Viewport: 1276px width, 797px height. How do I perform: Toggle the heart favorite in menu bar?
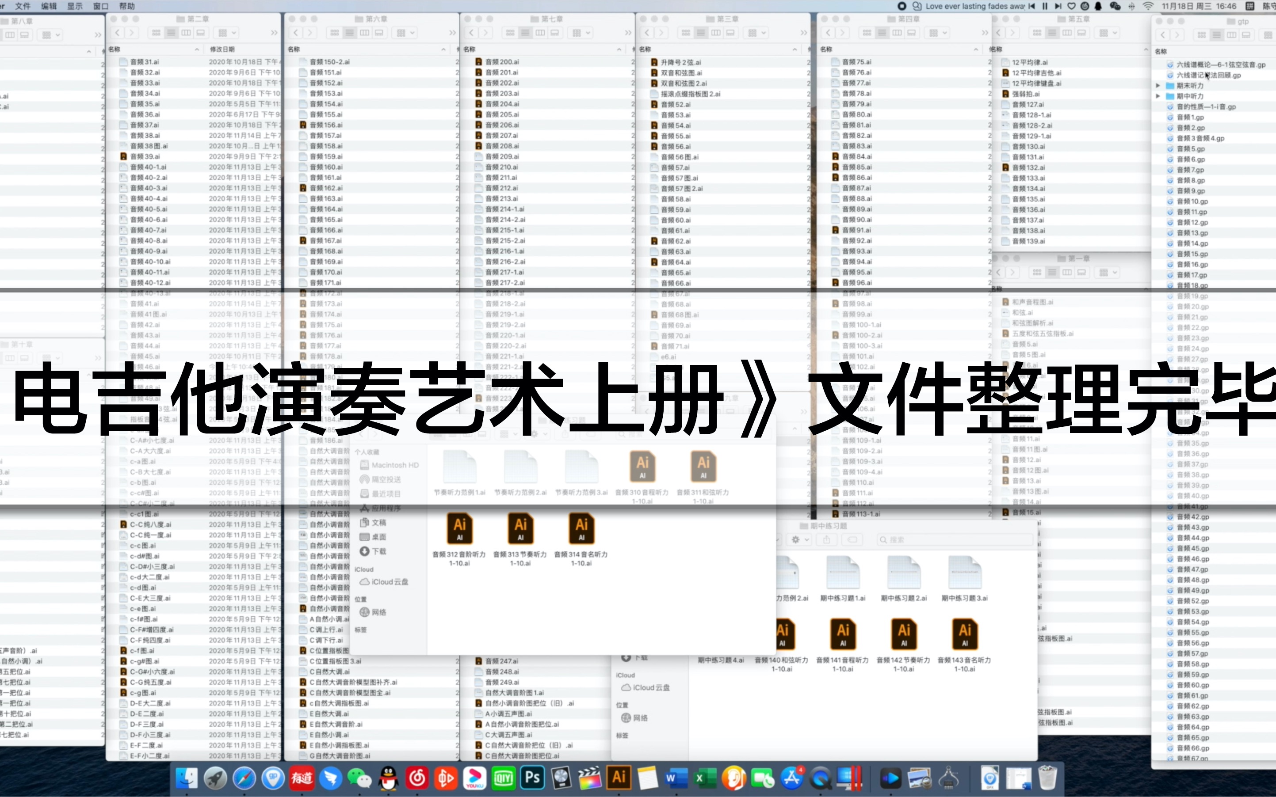pos(1071,6)
